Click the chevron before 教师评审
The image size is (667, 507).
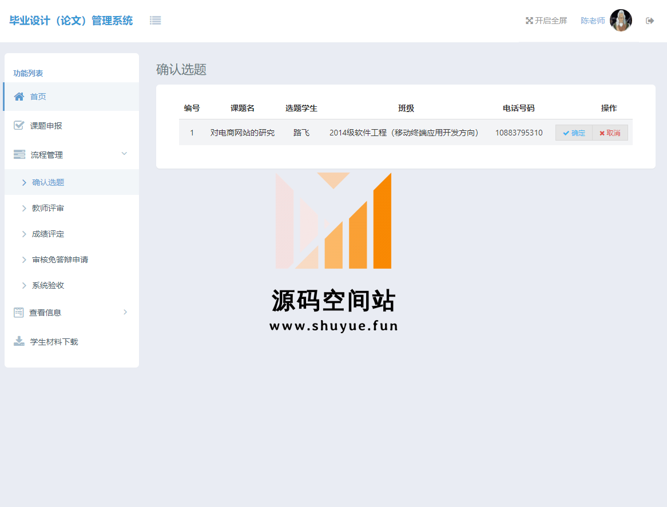[x=24, y=208]
